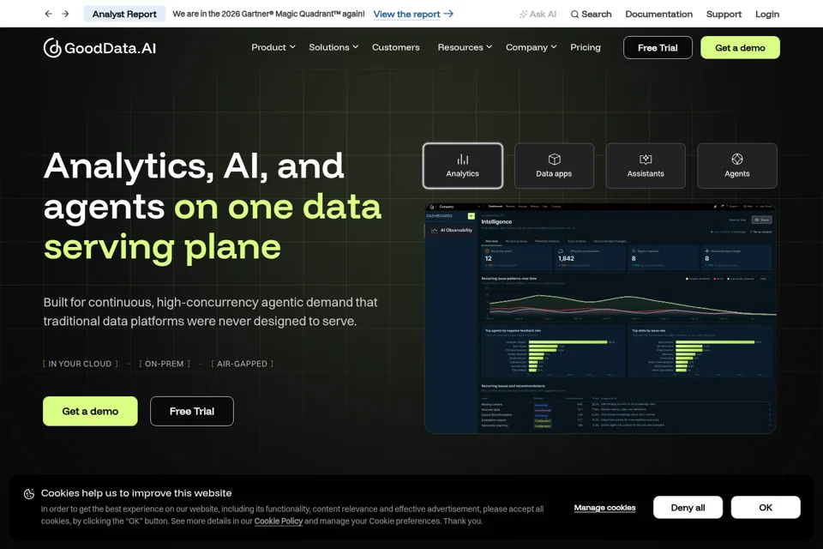Expand the Resources menu
Viewport: 823px width, 549px height.
coord(465,47)
